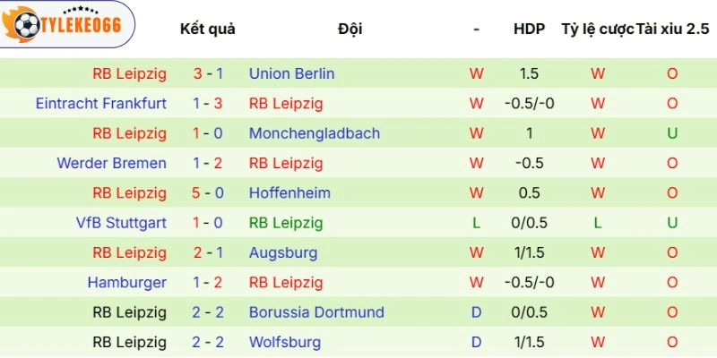Click the 3 - 1 score against Union Berlin
Viewport: 717px width, 358px height.
coord(208,73)
